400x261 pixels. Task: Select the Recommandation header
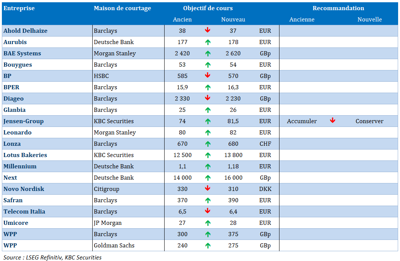[x=338, y=8]
